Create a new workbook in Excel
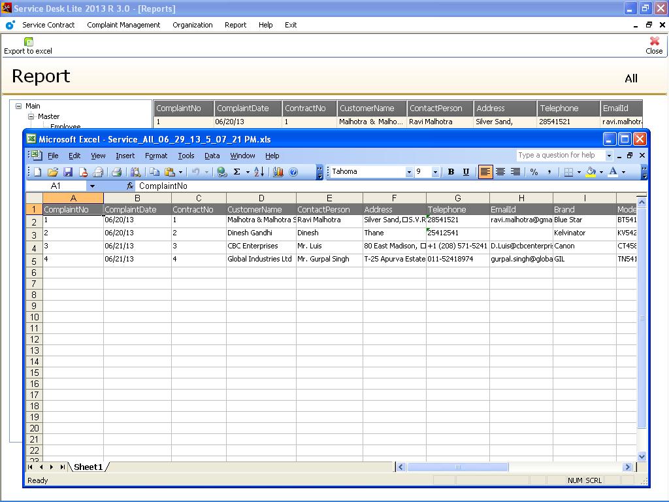This screenshot has height=502, width=669. [37, 172]
